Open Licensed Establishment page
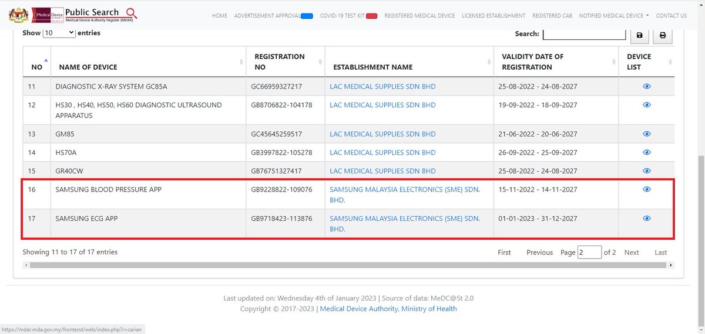This screenshot has height=334, width=705. pyautogui.click(x=493, y=16)
